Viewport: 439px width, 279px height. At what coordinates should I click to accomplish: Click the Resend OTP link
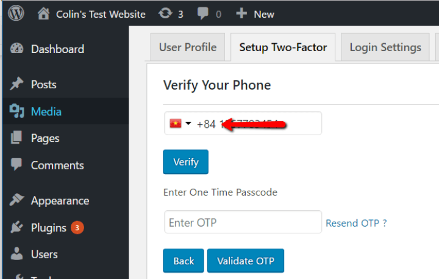[x=356, y=223]
